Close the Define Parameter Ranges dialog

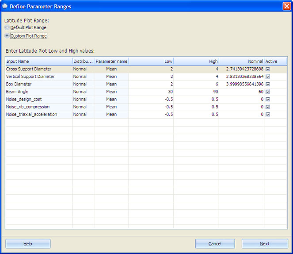click(x=286, y=6)
